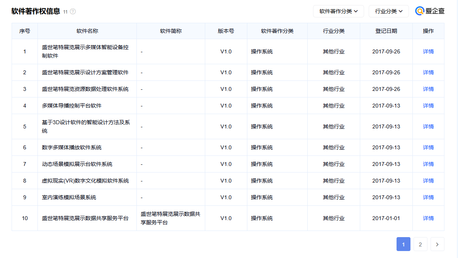Image resolution: width=458 pixels, height=258 pixels.
Task: Open 详情 for 盛世笔特展览展示数据共享服务平台
Action: [428, 218]
